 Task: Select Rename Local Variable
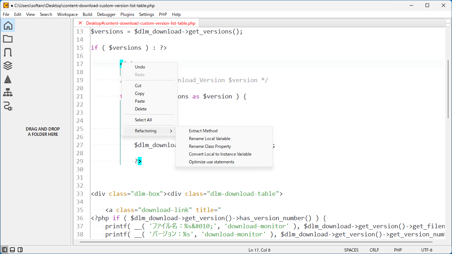224,139
